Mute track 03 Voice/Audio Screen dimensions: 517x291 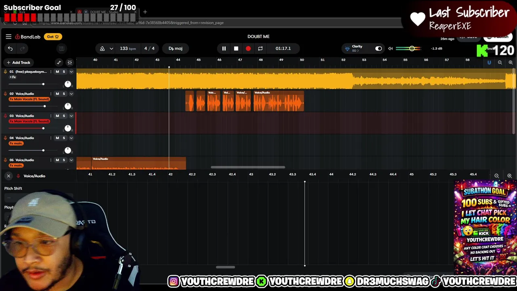coord(57,116)
